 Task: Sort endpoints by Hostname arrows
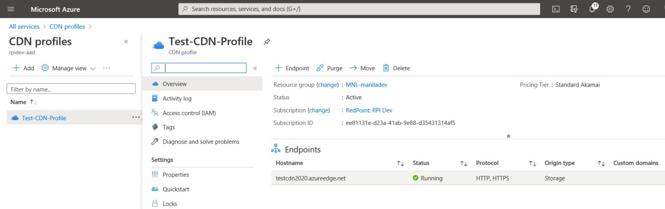coord(400,163)
